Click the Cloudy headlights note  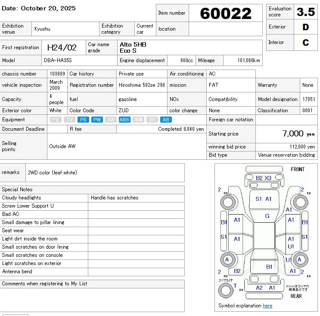coord(22,198)
